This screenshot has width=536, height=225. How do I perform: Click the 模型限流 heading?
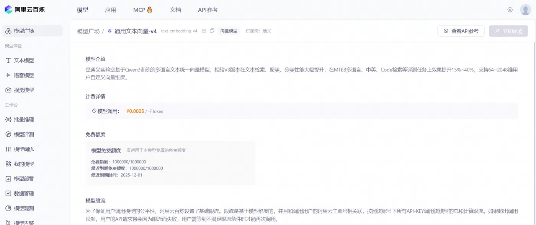coord(95,201)
